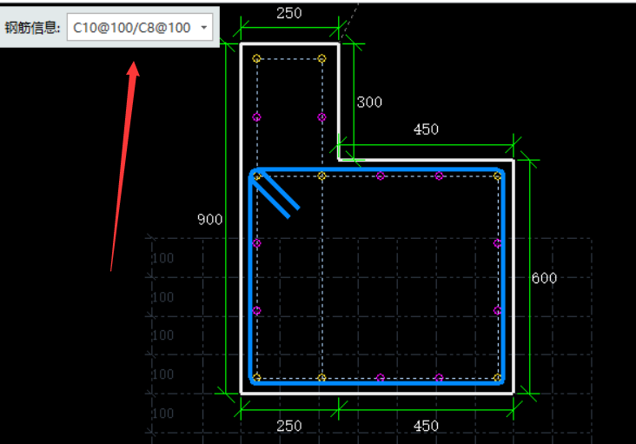The image size is (636, 444).
Task: Select the top 250 dimension label
Action: 288,13
